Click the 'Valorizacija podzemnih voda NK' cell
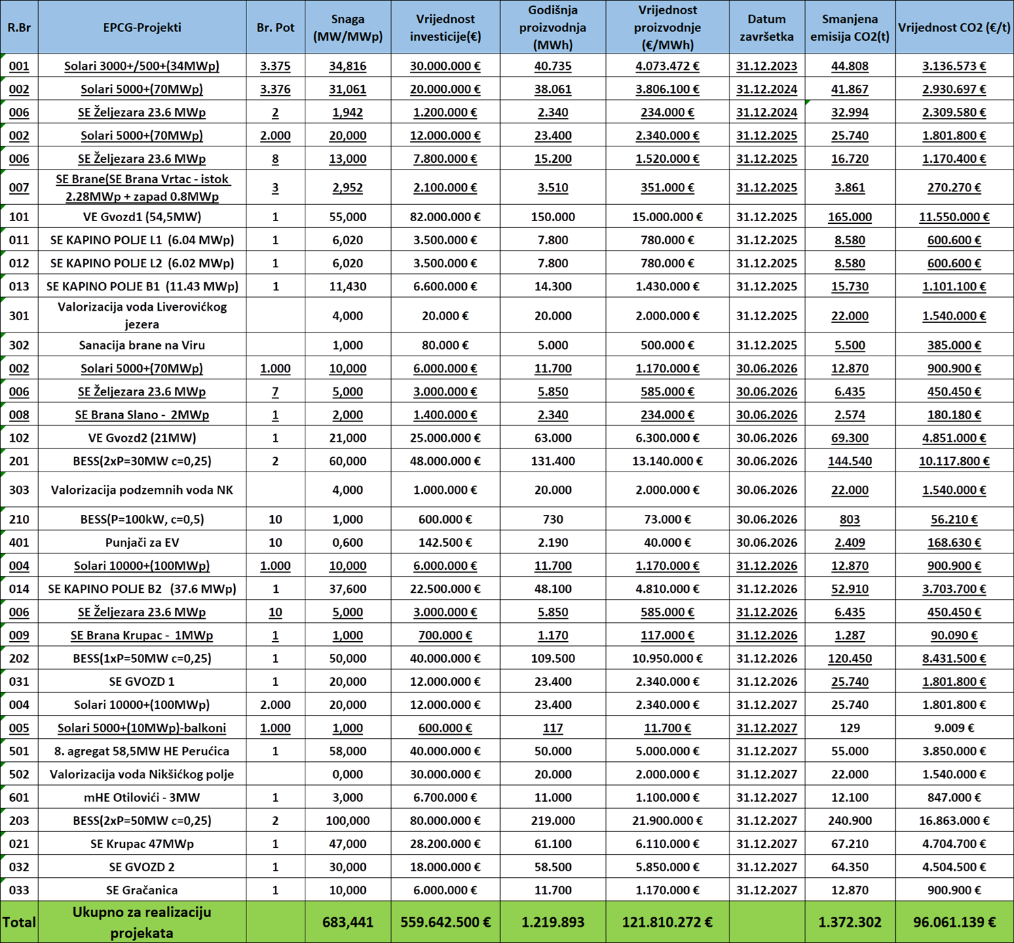This screenshot has height=943, width=1014. point(142,490)
